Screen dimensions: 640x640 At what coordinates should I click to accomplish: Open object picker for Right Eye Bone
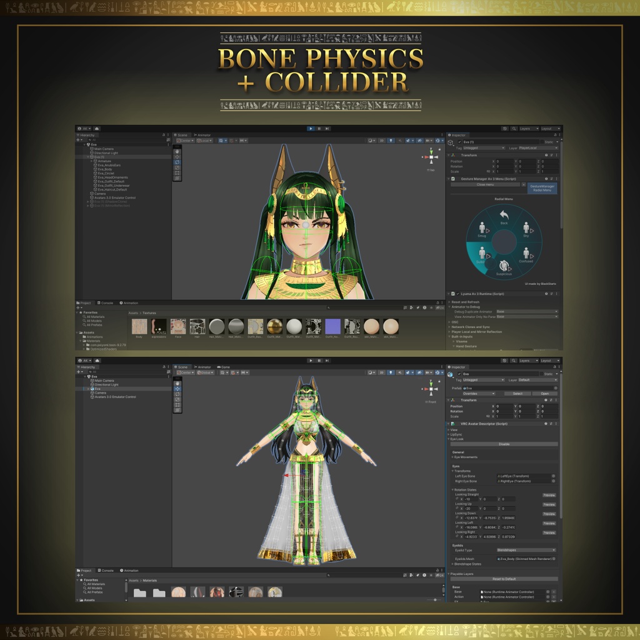[x=554, y=481]
